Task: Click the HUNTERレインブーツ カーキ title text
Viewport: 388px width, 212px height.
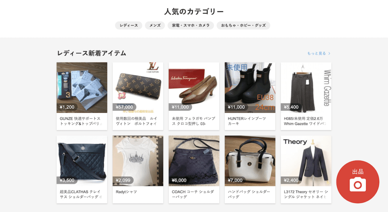Action: tap(247, 121)
